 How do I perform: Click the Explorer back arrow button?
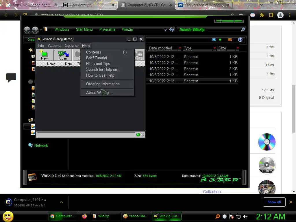click(27, 30)
